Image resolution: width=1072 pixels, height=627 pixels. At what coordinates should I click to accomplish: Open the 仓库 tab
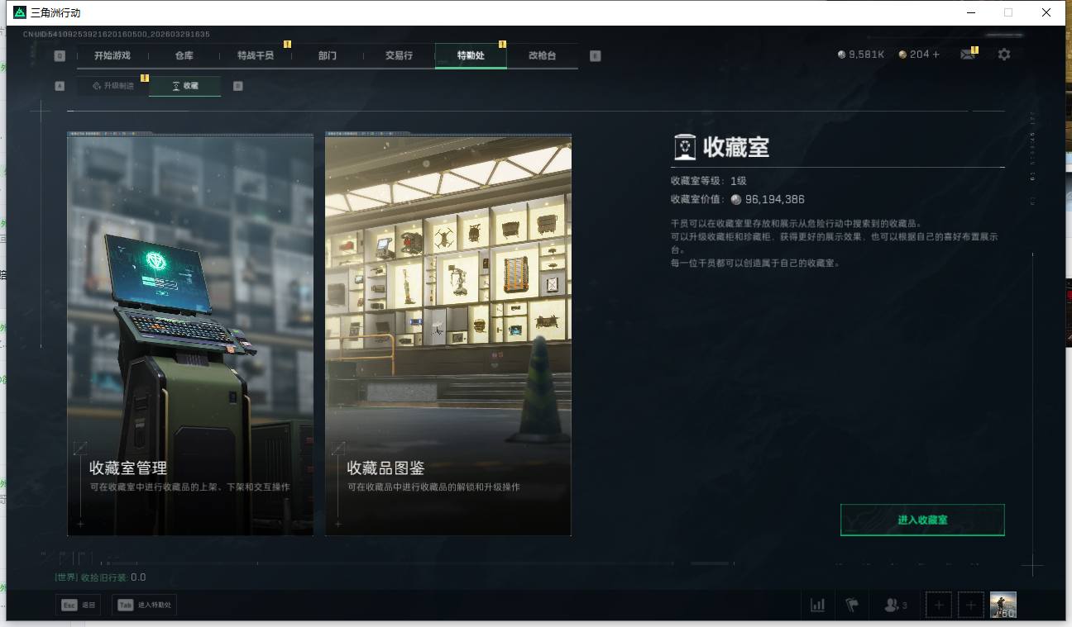(184, 55)
